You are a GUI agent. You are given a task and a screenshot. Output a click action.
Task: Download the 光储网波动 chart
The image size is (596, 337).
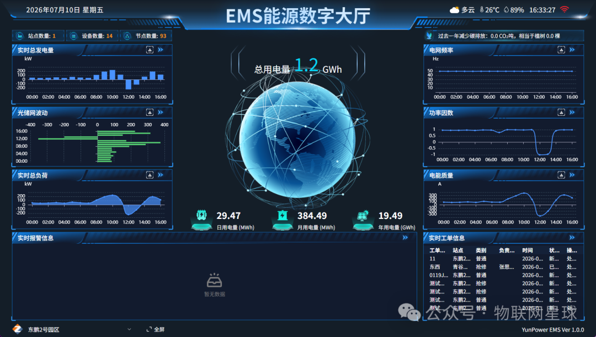pyautogui.click(x=150, y=113)
